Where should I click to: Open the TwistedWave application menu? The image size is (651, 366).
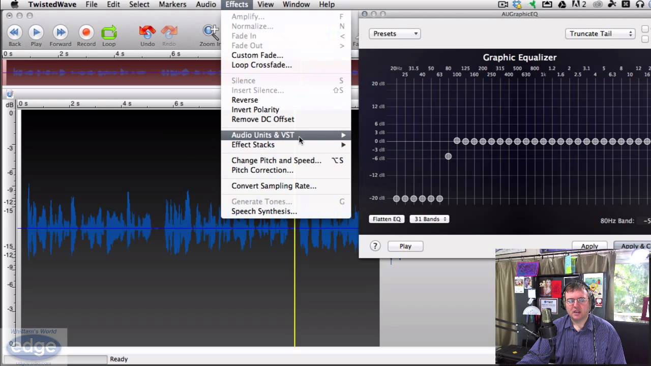point(52,5)
